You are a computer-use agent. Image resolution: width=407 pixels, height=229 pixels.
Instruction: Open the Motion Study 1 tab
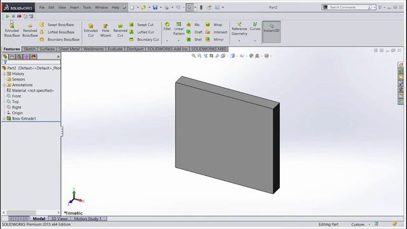pyautogui.click(x=88, y=219)
